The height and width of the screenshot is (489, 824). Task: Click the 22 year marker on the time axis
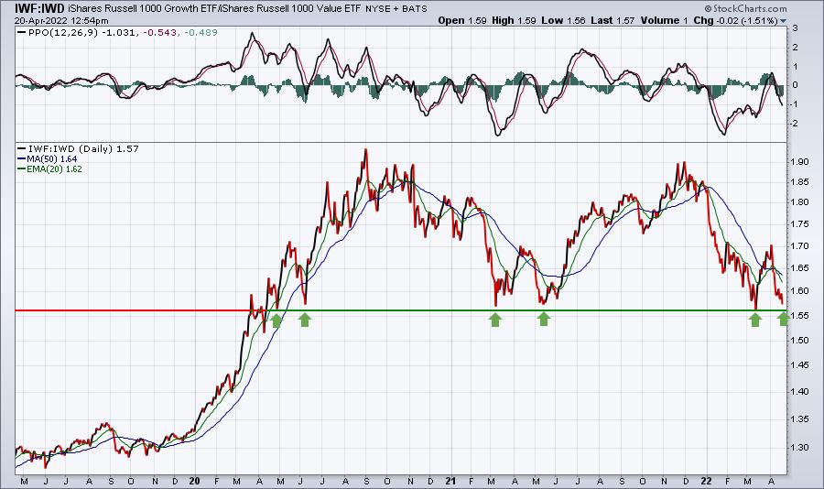click(x=706, y=481)
